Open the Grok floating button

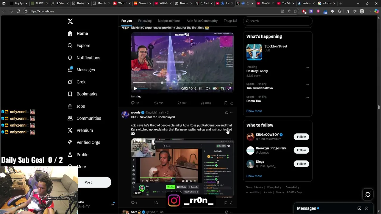(368, 194)
